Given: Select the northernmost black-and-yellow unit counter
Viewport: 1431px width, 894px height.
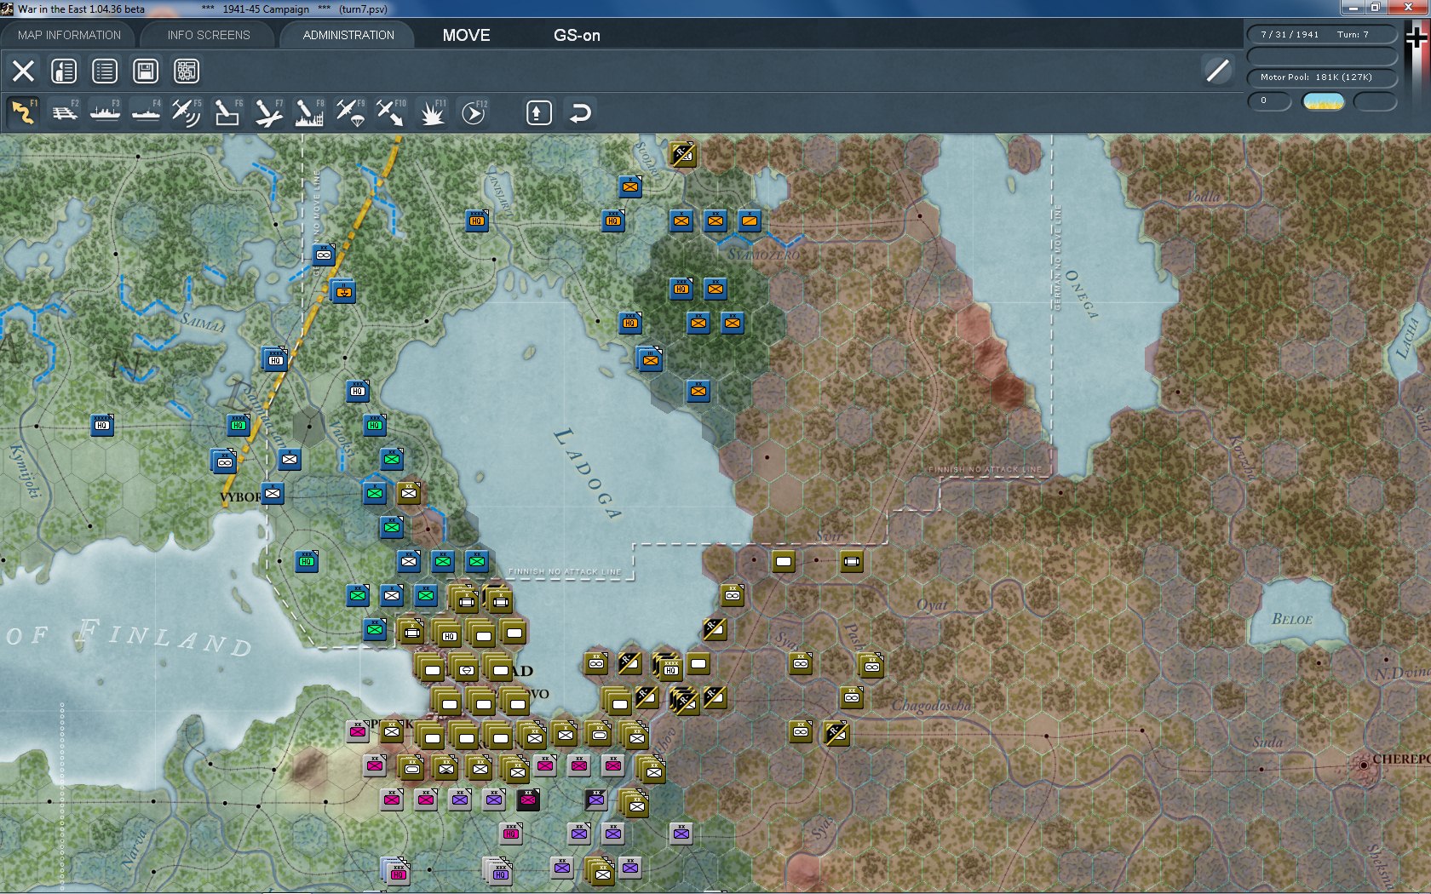Looking at the screenshot, I should tap(682, 154).
